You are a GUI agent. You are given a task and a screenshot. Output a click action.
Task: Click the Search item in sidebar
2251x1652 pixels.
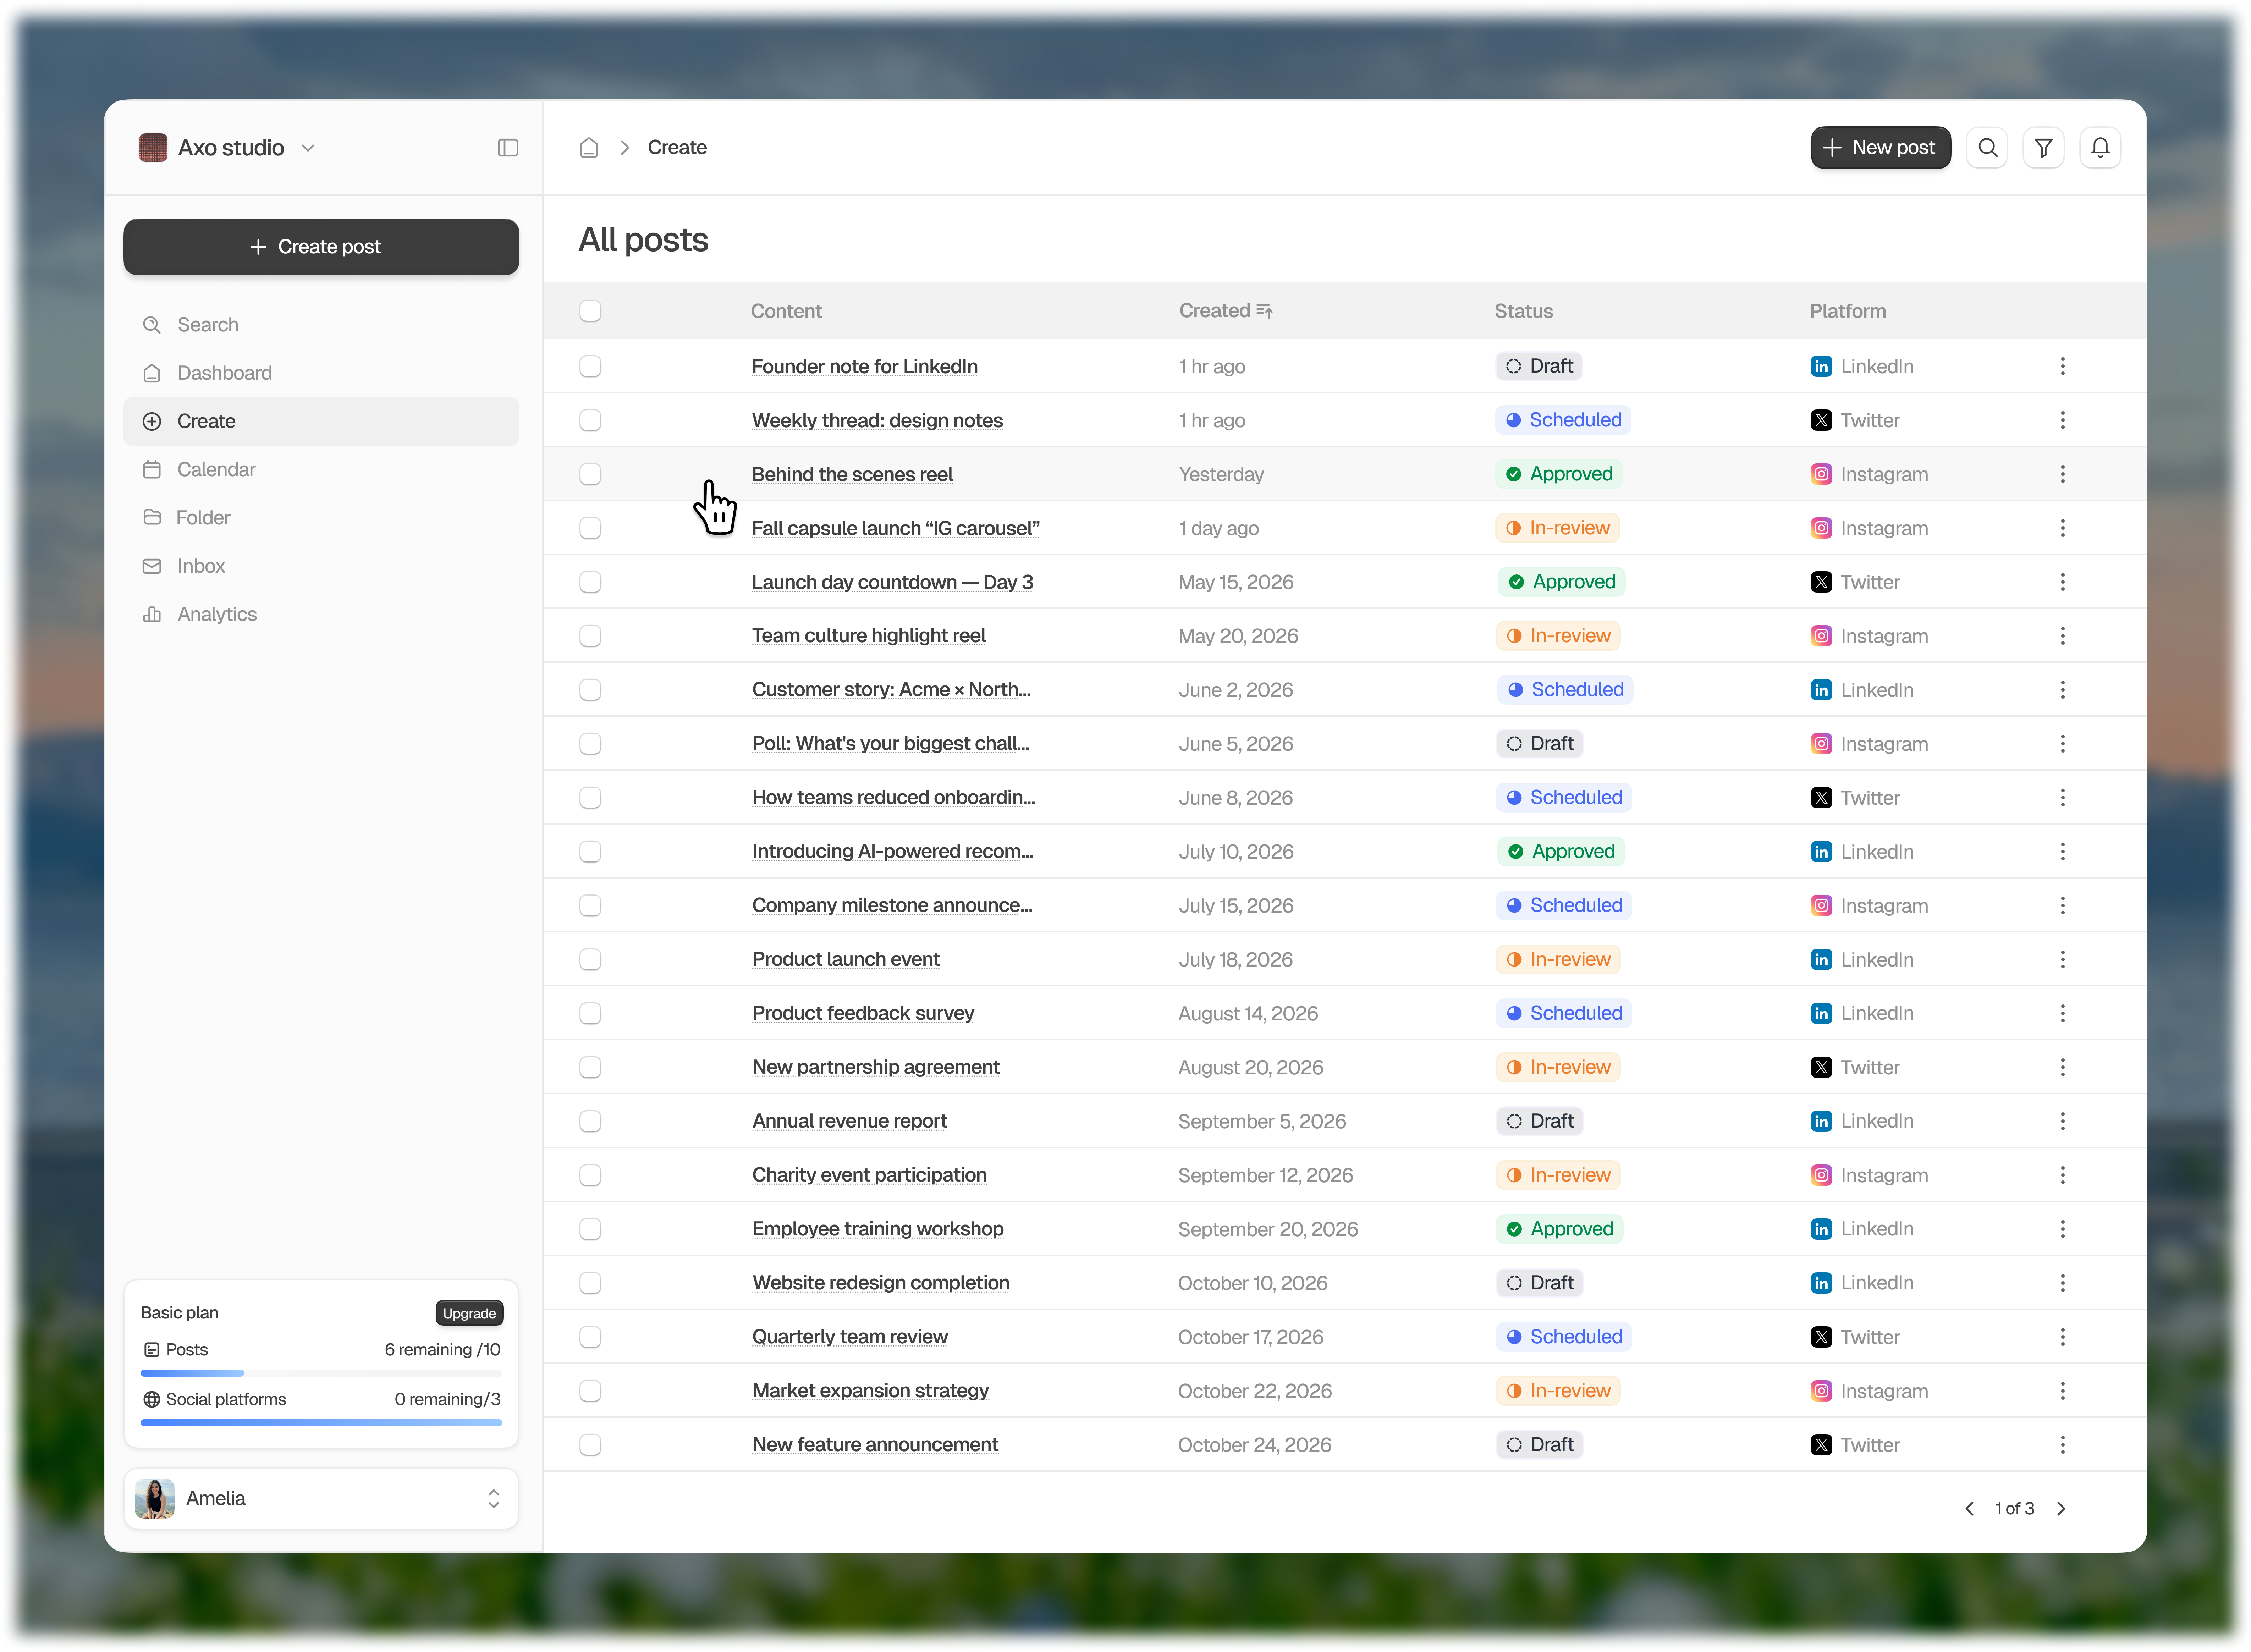pyautogui.click(x=321, y=325)
